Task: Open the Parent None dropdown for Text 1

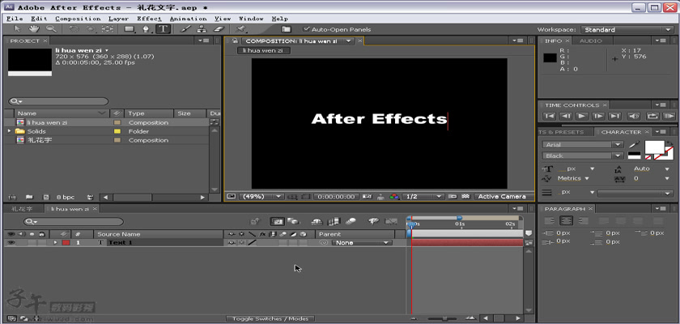Action: [x=362, y=243]
